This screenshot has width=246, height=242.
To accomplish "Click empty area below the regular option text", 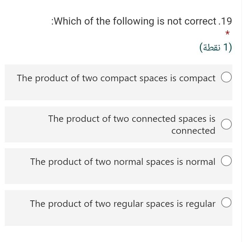I will click(119, 218).
